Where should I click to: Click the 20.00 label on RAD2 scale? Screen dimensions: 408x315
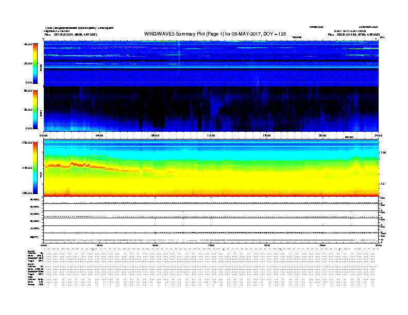(28, 63)
